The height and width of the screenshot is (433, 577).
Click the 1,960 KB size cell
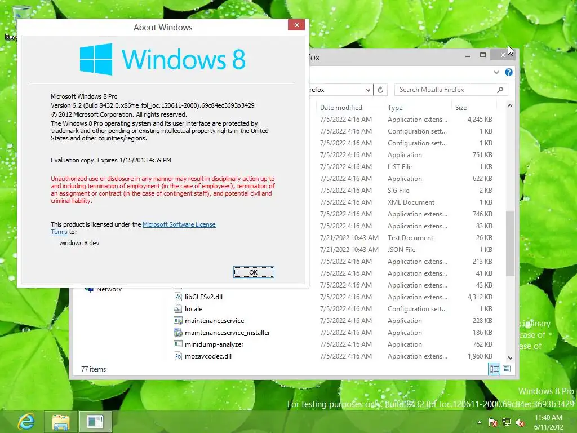[480, 356]
